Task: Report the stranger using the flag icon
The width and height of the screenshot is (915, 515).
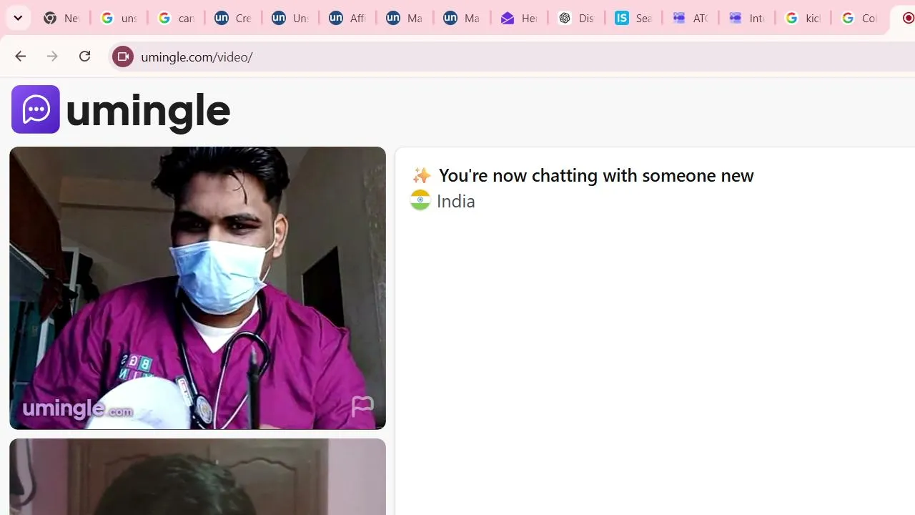Action: tap(362, 406)
